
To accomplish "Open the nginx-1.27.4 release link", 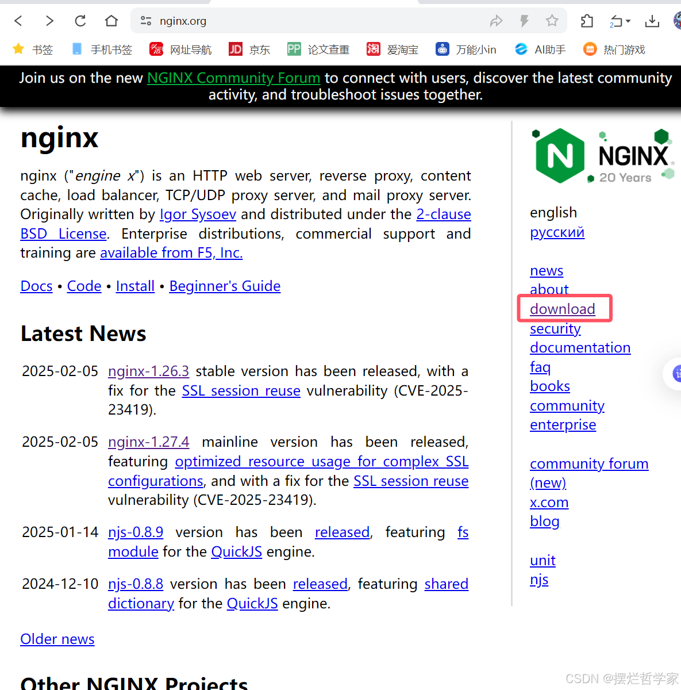I will 148,442.
